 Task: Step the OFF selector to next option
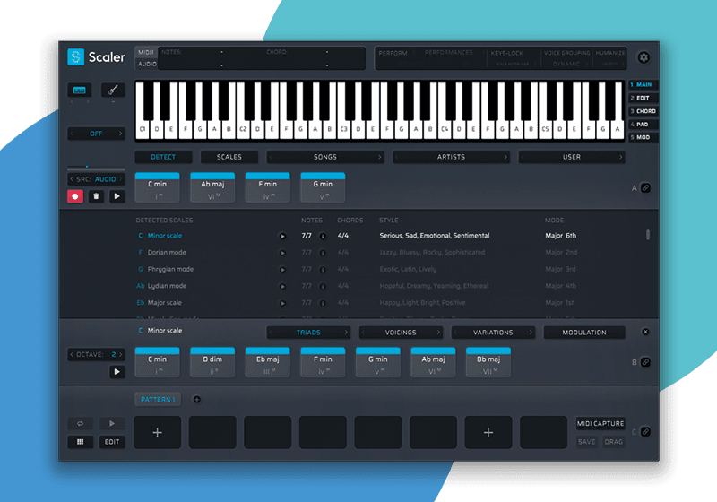pyautogui.click(x=121, y=134)
